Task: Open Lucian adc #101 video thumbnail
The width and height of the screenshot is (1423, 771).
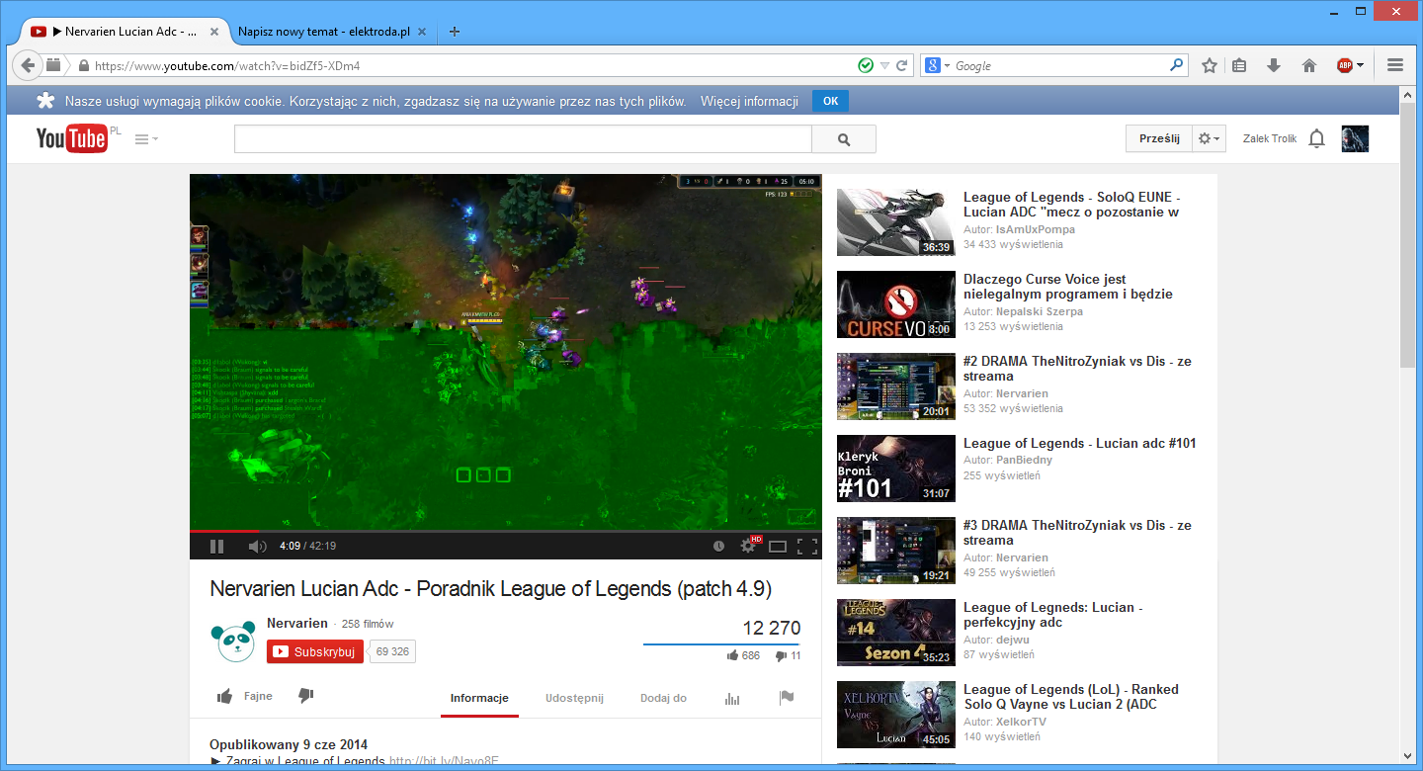Action: [896, 469]
